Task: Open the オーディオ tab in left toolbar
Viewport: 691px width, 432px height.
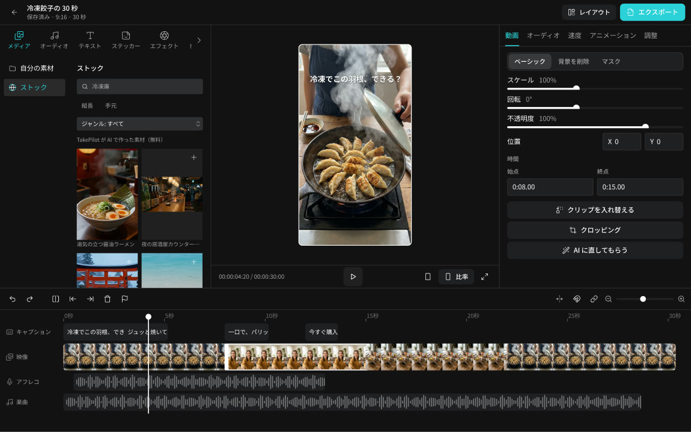Action: coord(54,40)
